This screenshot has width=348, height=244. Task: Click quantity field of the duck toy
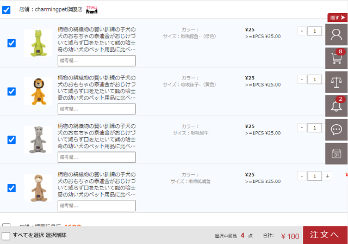[x=314, y=176]
